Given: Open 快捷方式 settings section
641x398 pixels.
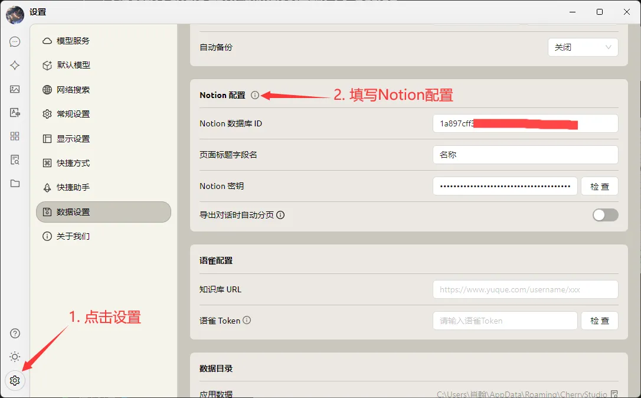Looking at the screenshot, I should click(x=103, y=163).
